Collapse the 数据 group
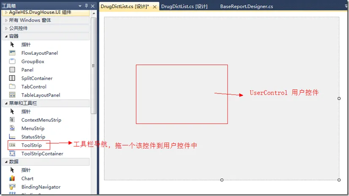Viewport: 349px width, 196px height. pyautogui.click(x=6, y=162)
